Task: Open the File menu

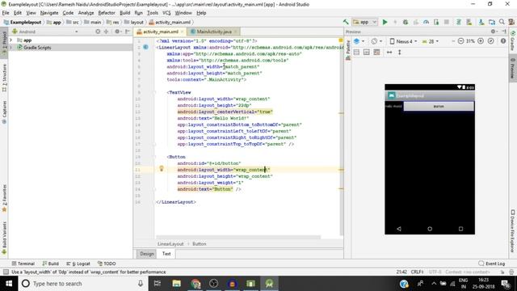Action: coord(6,13)
